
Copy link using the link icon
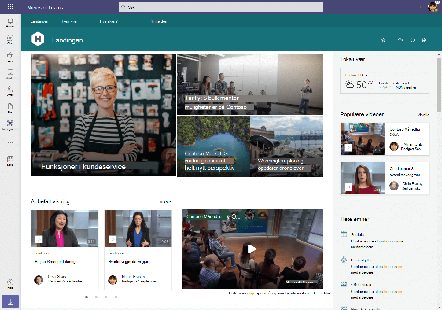pyautogui.click(x=400, y=40)
